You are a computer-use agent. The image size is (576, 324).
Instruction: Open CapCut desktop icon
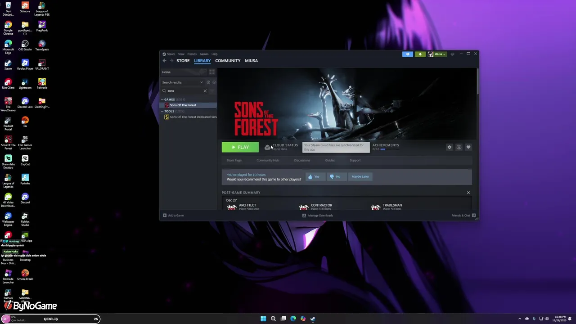(25, 160)
